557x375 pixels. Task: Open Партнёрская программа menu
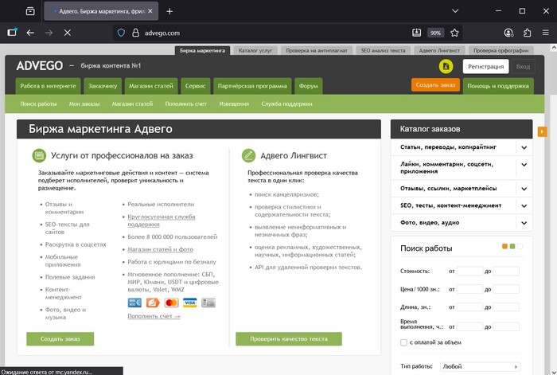(x=252, y=86)
